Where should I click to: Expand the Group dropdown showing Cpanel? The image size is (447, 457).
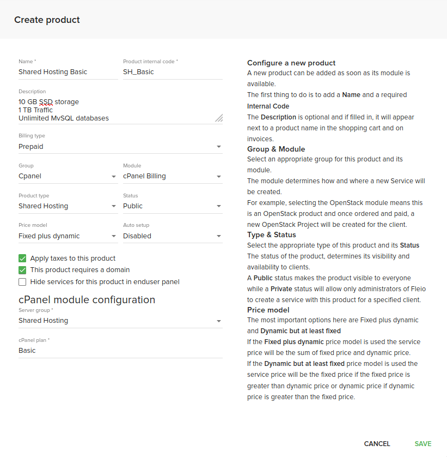[68, 176]
